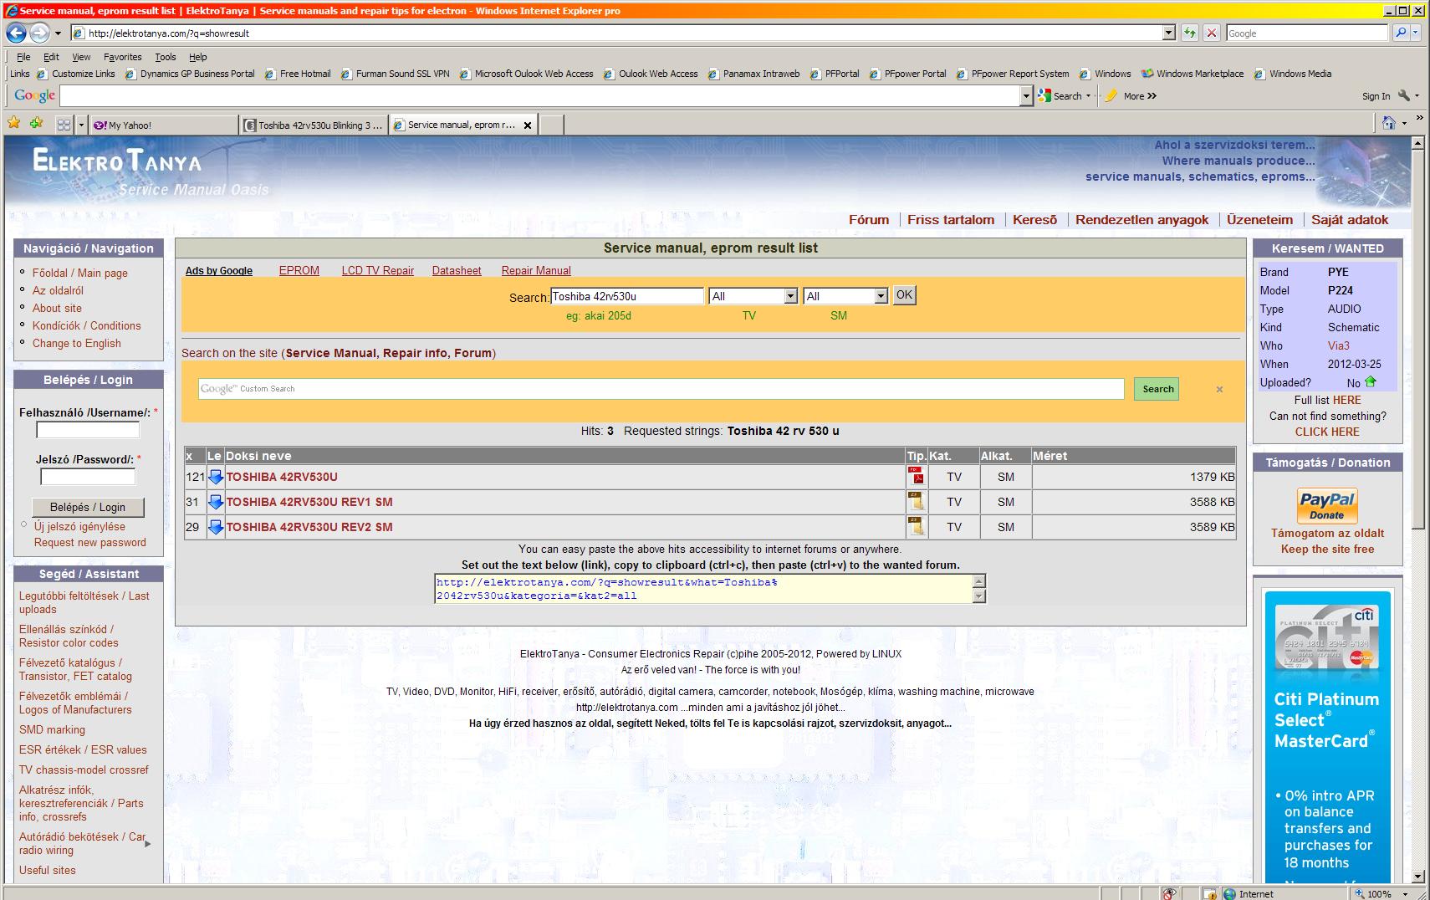Open the LCD TV Repair ad link
Image resolution: width=1430 pixels, height=900 pixels.
(x=378, y=270)
